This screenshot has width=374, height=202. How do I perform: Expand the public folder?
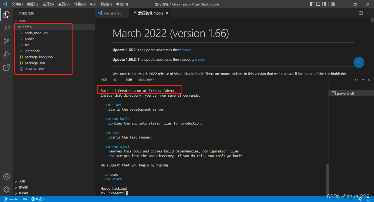(x=54, y=39)
